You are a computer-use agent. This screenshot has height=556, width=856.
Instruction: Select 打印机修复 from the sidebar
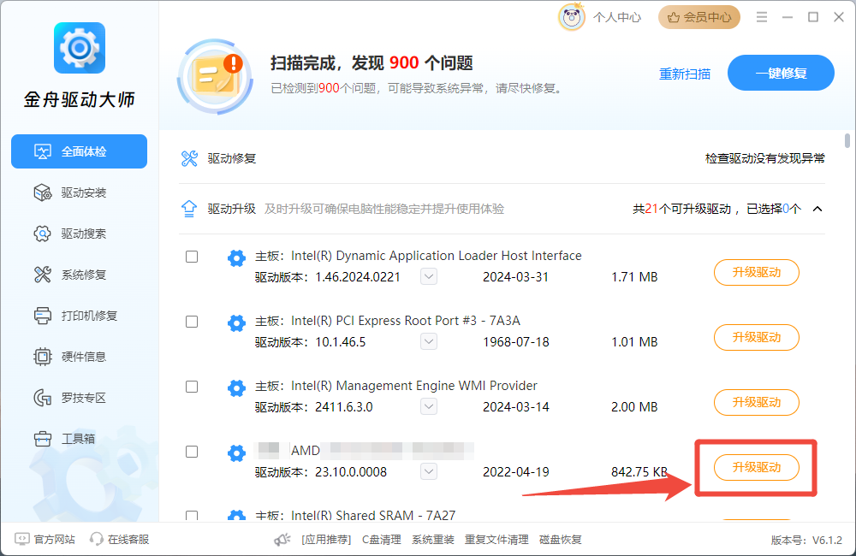pos(79,316)
